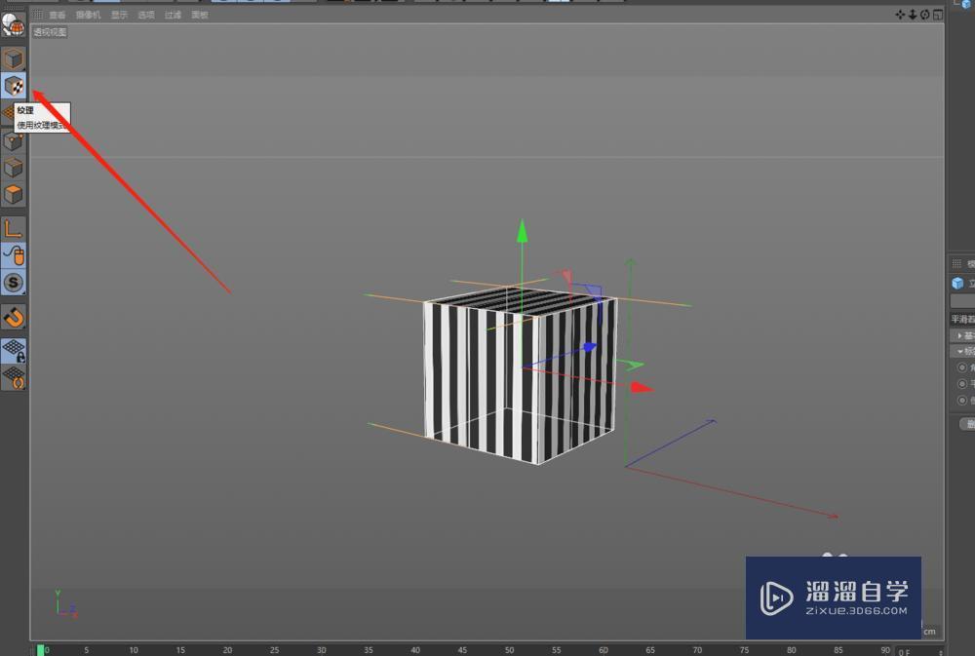Screen dimensions: 975x656
Task: Click the blue cube object icon in attributes
Action: pos(957,284)
